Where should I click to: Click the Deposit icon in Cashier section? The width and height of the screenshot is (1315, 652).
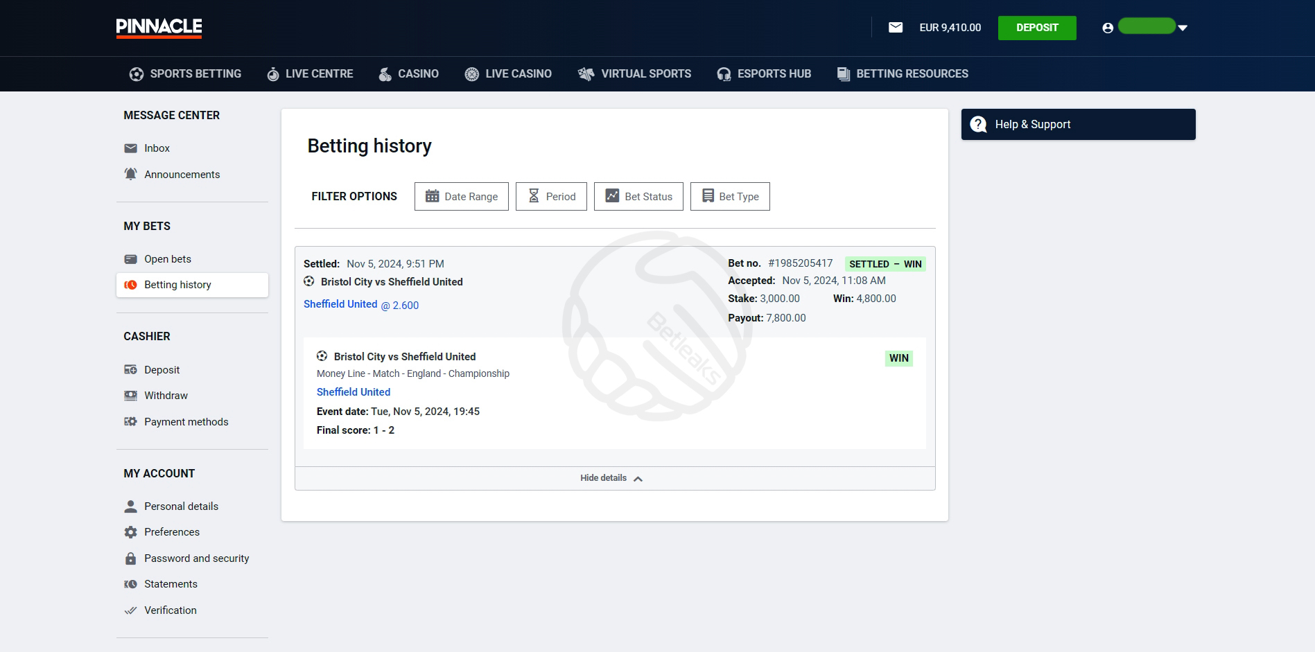[x=130, y=370]
